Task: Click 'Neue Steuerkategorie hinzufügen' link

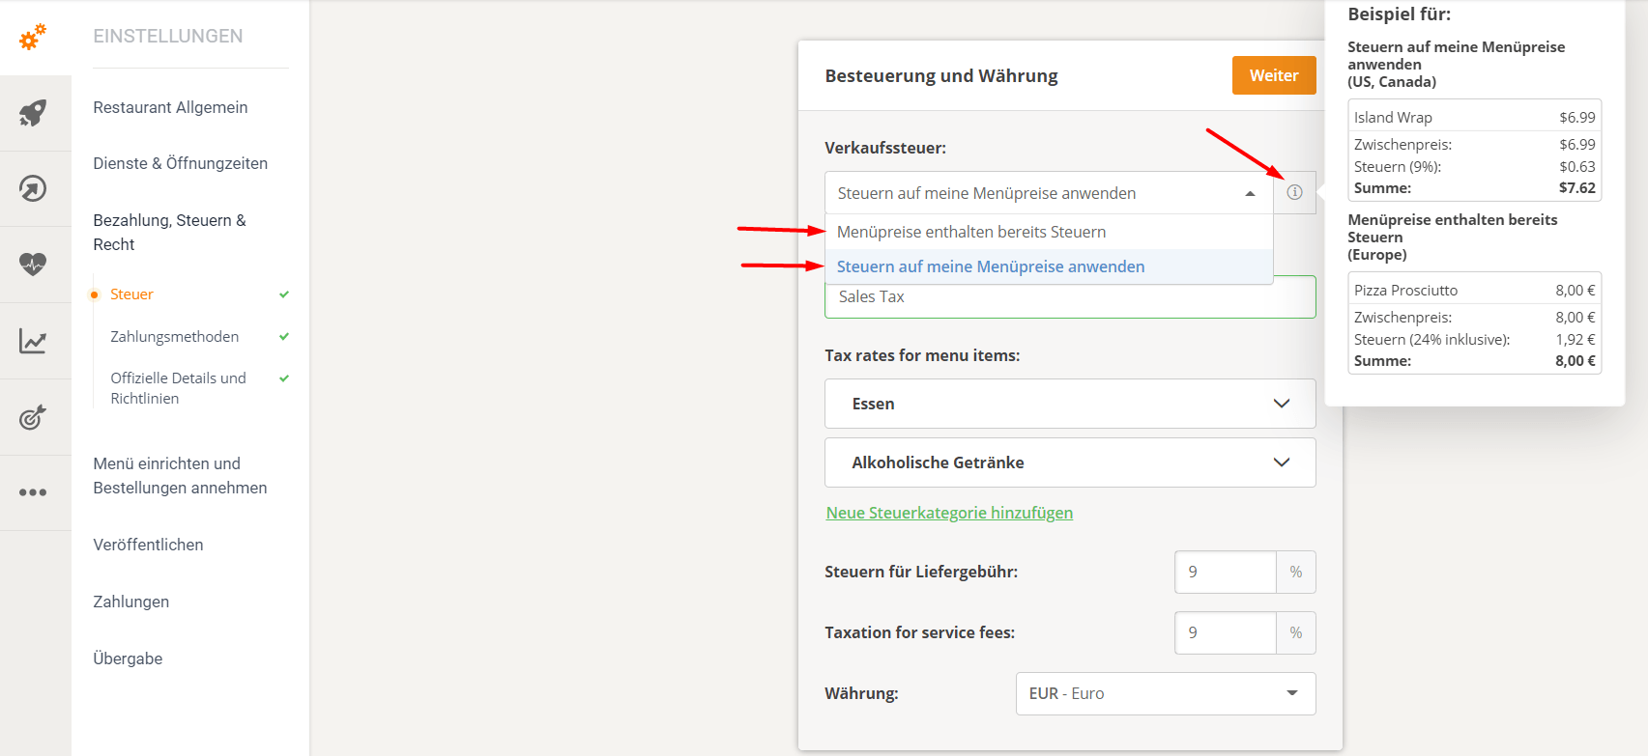Action: click(x=949, y=513)
